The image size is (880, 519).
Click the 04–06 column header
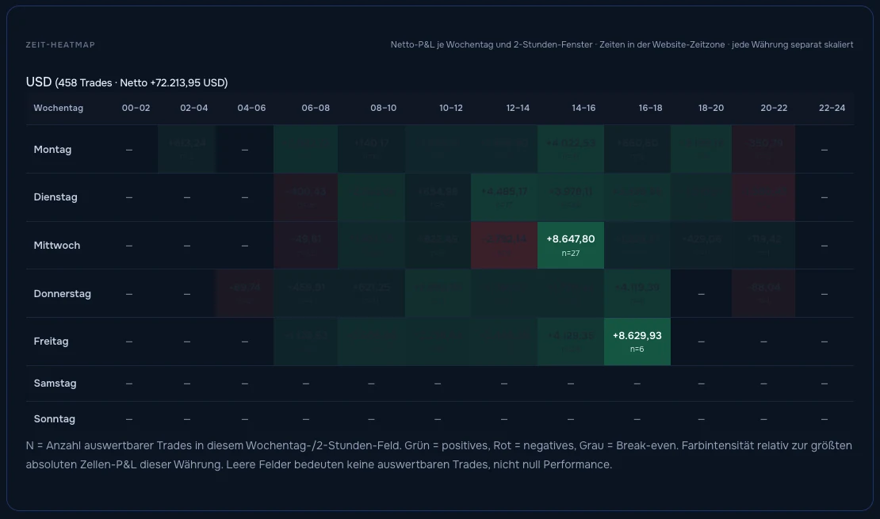tap(251, 108)
